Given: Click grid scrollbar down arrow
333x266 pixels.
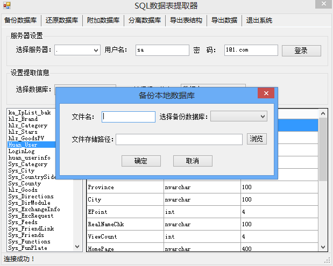Looking at the screenshot, I should (x=323, y=247).
